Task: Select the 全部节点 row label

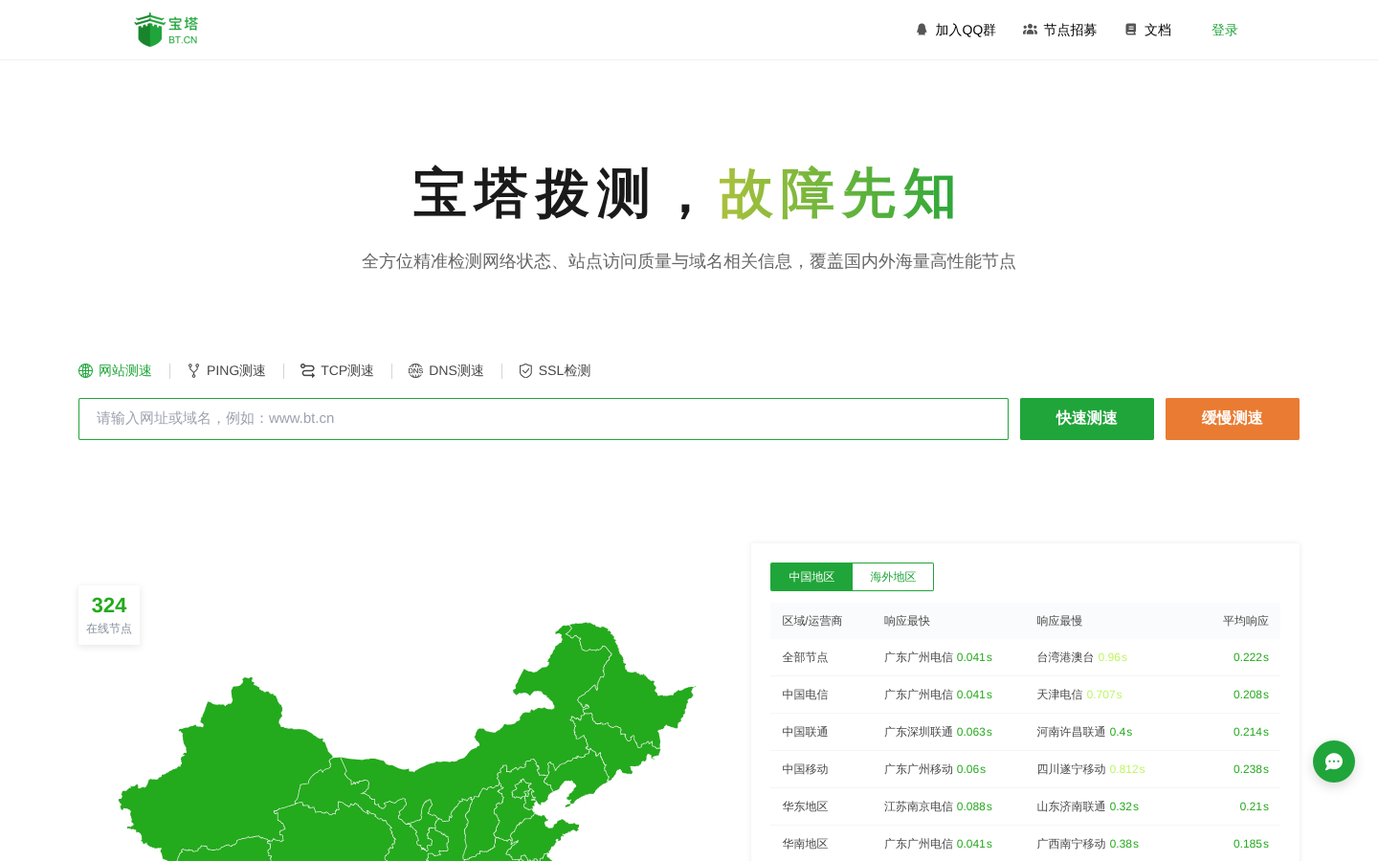Action: pos(805,657)
